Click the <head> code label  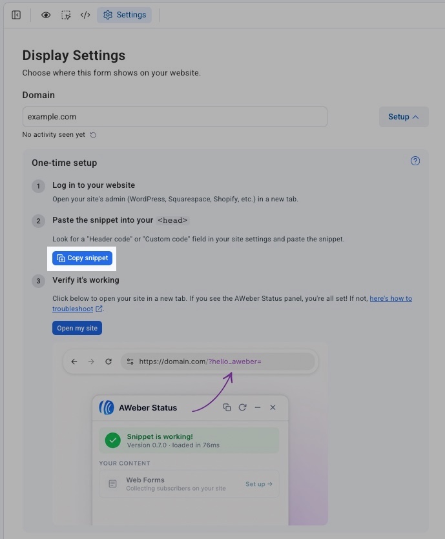click(x=172, y=220)
